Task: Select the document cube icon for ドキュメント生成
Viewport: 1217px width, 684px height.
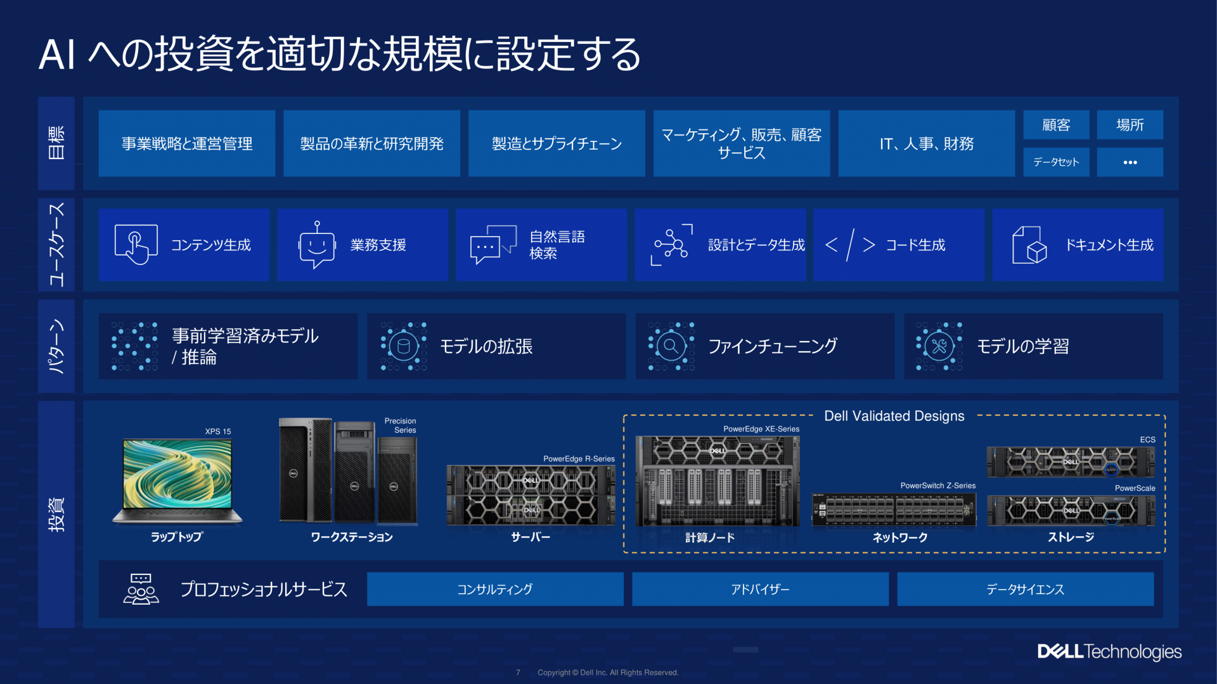Action: (1029, 245)
